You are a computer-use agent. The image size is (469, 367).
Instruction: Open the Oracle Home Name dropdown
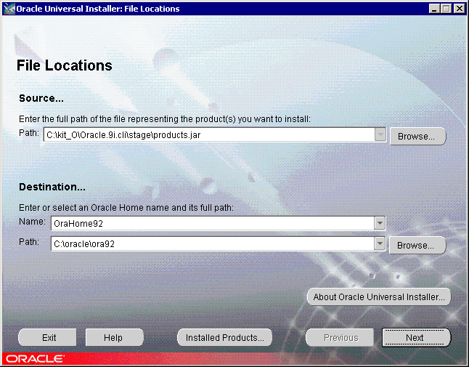pos(380,223)
